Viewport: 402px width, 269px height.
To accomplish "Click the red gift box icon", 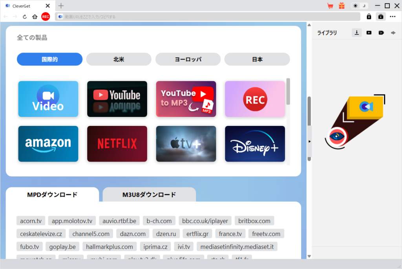I will (342, 6).
